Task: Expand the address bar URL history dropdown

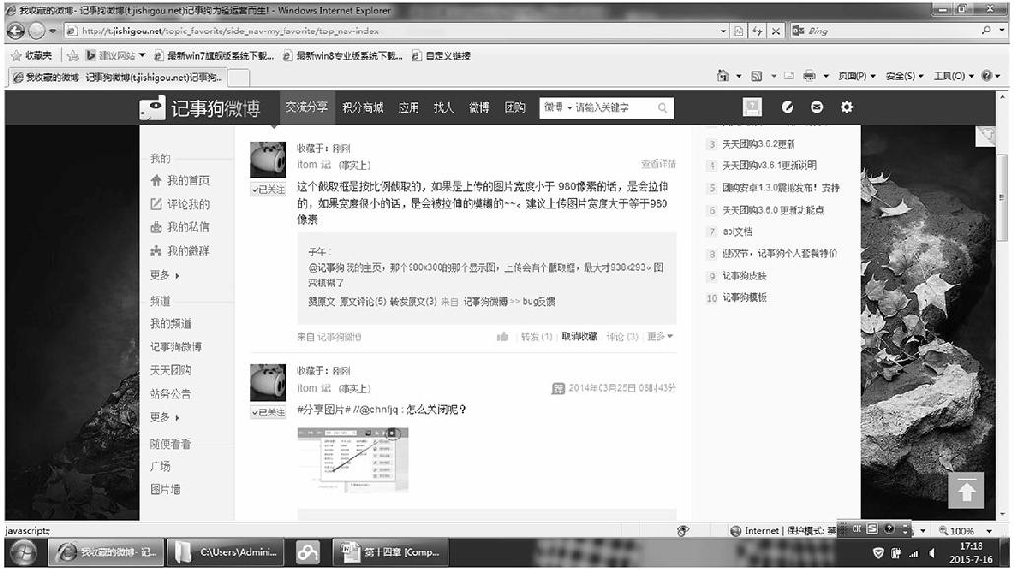Action: [x=723, y=31]
